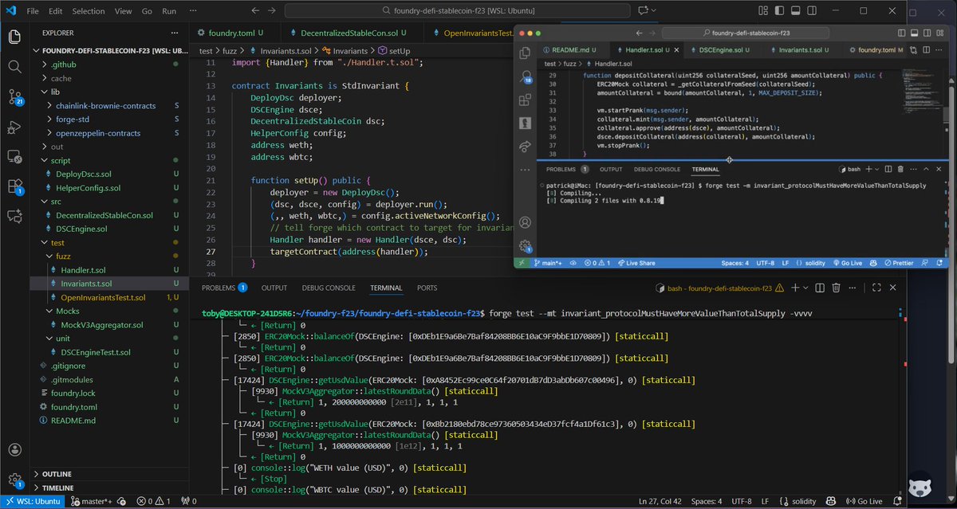The width and height of the screenshot is (957, 509).
Task: Switch to README.md tab in video window
Action: pyautogui.click(x=569, y=49)
